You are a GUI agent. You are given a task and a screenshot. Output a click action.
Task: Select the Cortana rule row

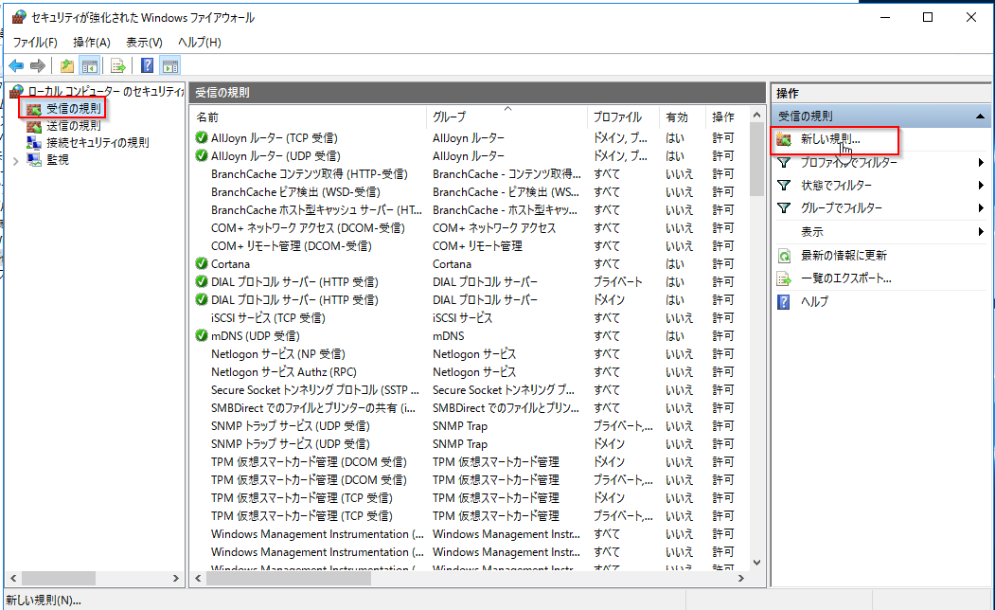click(x=470, y=264)
